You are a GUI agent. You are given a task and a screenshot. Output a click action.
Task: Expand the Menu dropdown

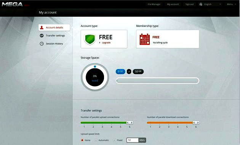(x=232, y=4)
